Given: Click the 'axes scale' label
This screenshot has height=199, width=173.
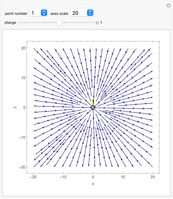Looking at the screenshot, I should 59,13.
